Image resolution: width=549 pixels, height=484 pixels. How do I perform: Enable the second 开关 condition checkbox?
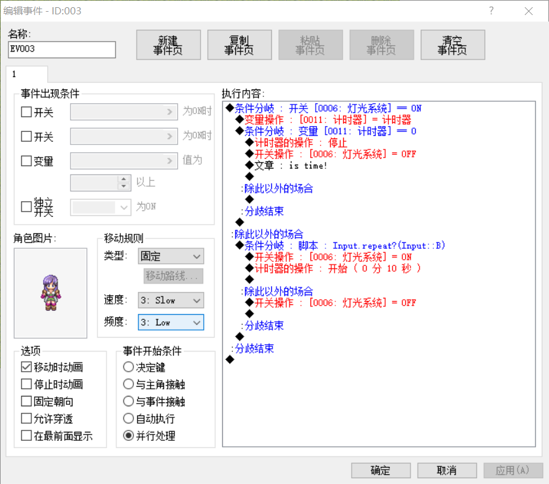tap(26, 136)
